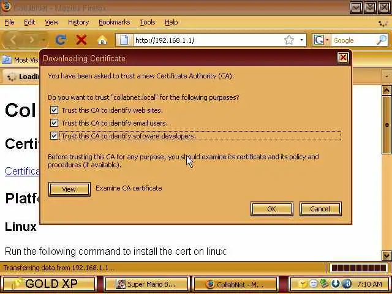This screenshot has height=294, width=392.
Task: Click the 7:10 AM system clock
Action: tap(369, 284)
